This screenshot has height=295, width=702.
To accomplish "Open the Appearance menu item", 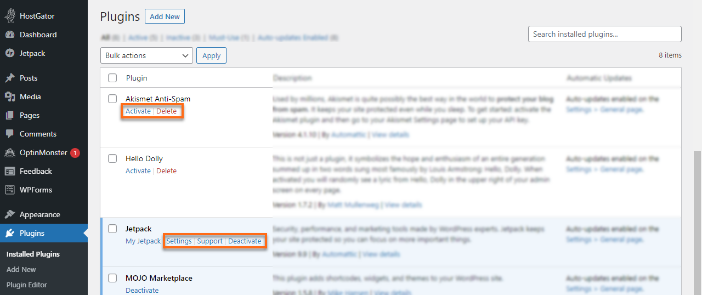I will pyautogui.click(x=40, y=214).
